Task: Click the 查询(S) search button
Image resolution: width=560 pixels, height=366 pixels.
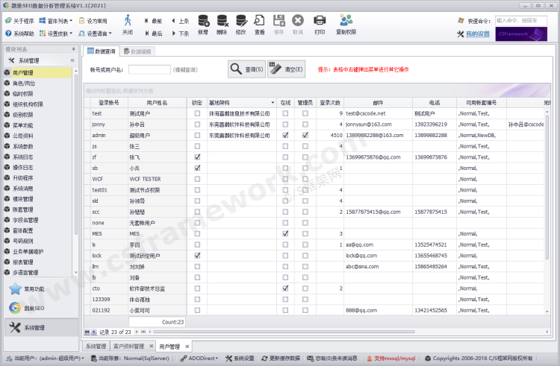Action: point(247,69)
